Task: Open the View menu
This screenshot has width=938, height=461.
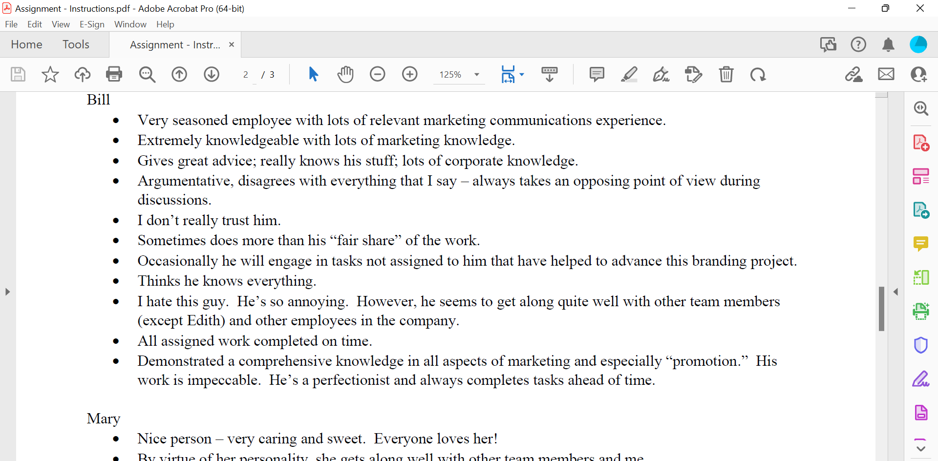Action: [x=61, y=24]
